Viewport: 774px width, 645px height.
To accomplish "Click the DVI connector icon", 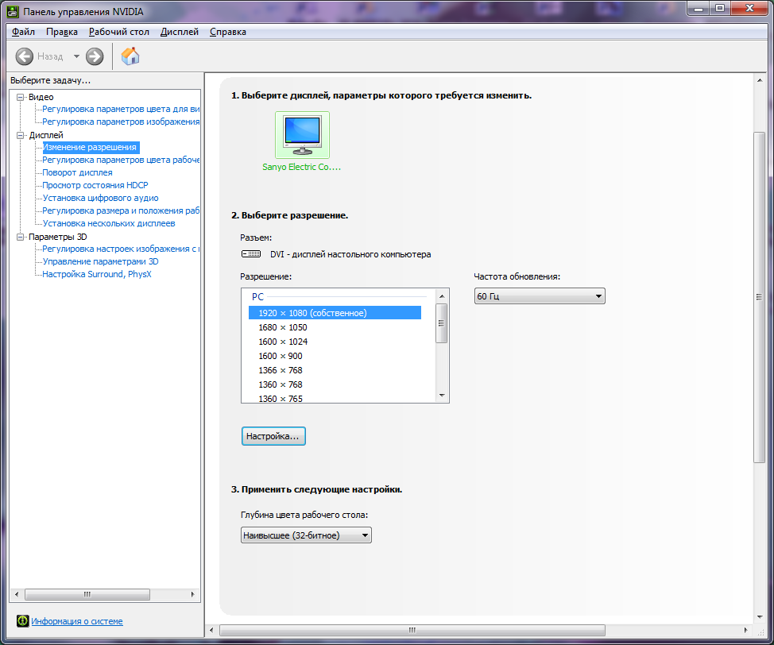I will (x=251, y=254).
